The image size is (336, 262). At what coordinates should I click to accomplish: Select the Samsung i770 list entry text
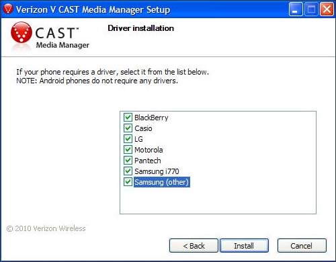(157, 171)
